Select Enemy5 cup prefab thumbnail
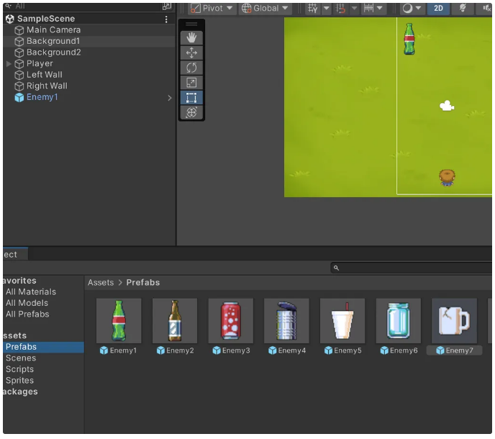Image resolution: width=495 pixels, height=439 pixels. pos(342,321)
